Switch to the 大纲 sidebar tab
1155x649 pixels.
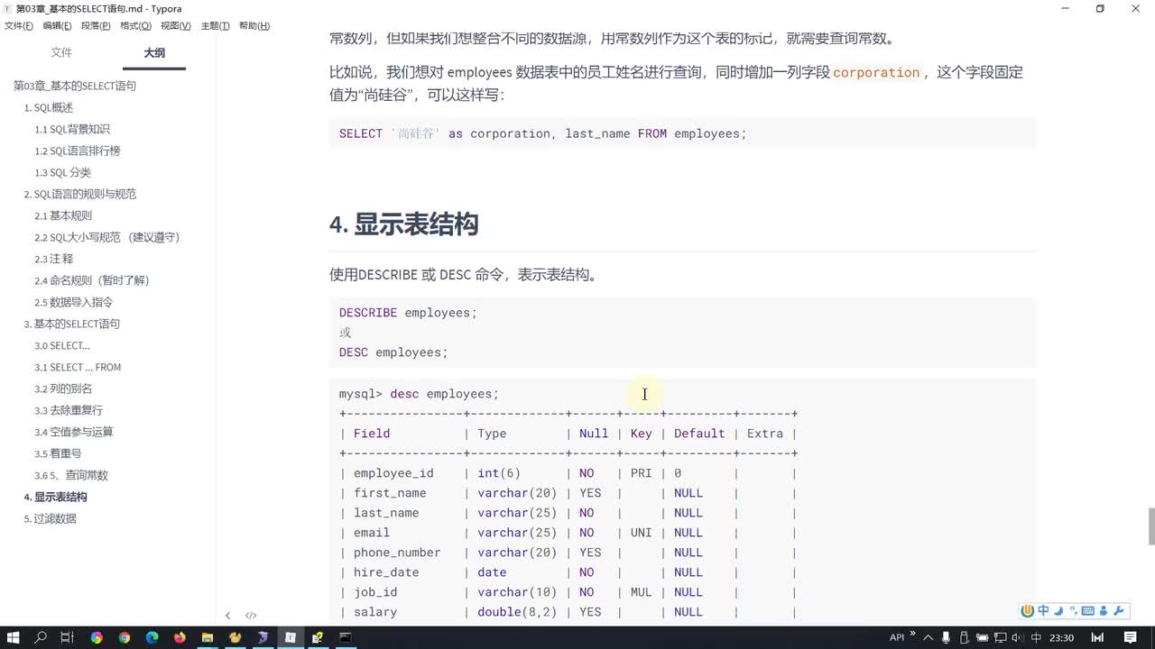tap(154, 53)
